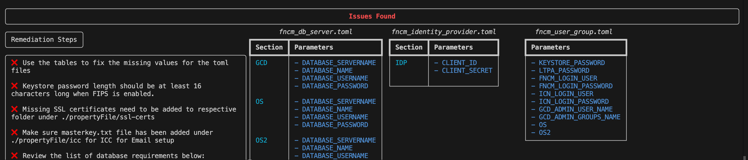
Task: Click DATABASE_PASSWORD in the OS row
Action: click(335, 125)
